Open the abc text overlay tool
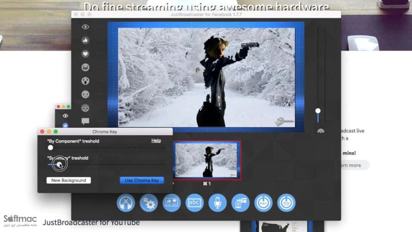Screen dimensions: 412x232 tap(195, 203)
